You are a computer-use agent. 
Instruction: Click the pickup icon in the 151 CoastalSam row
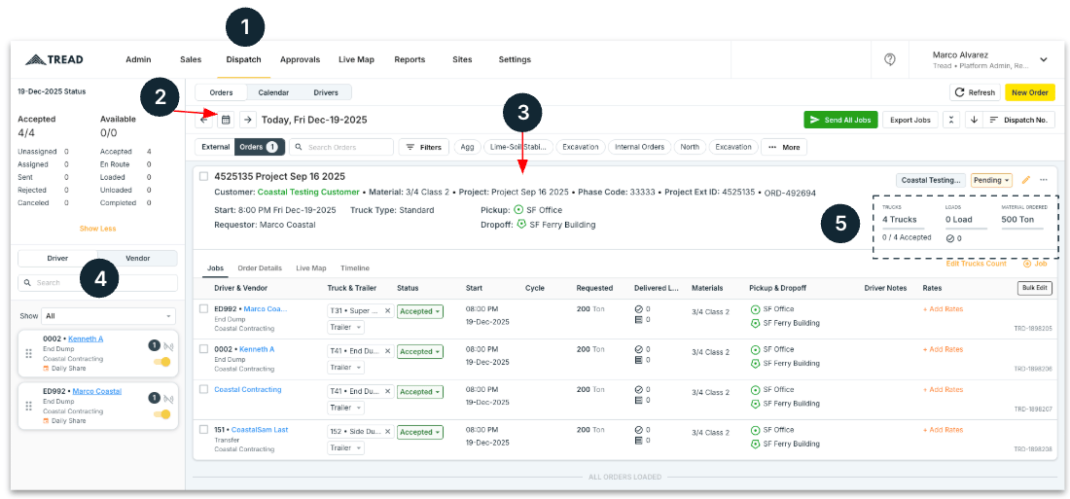click(x=755, y=430)
